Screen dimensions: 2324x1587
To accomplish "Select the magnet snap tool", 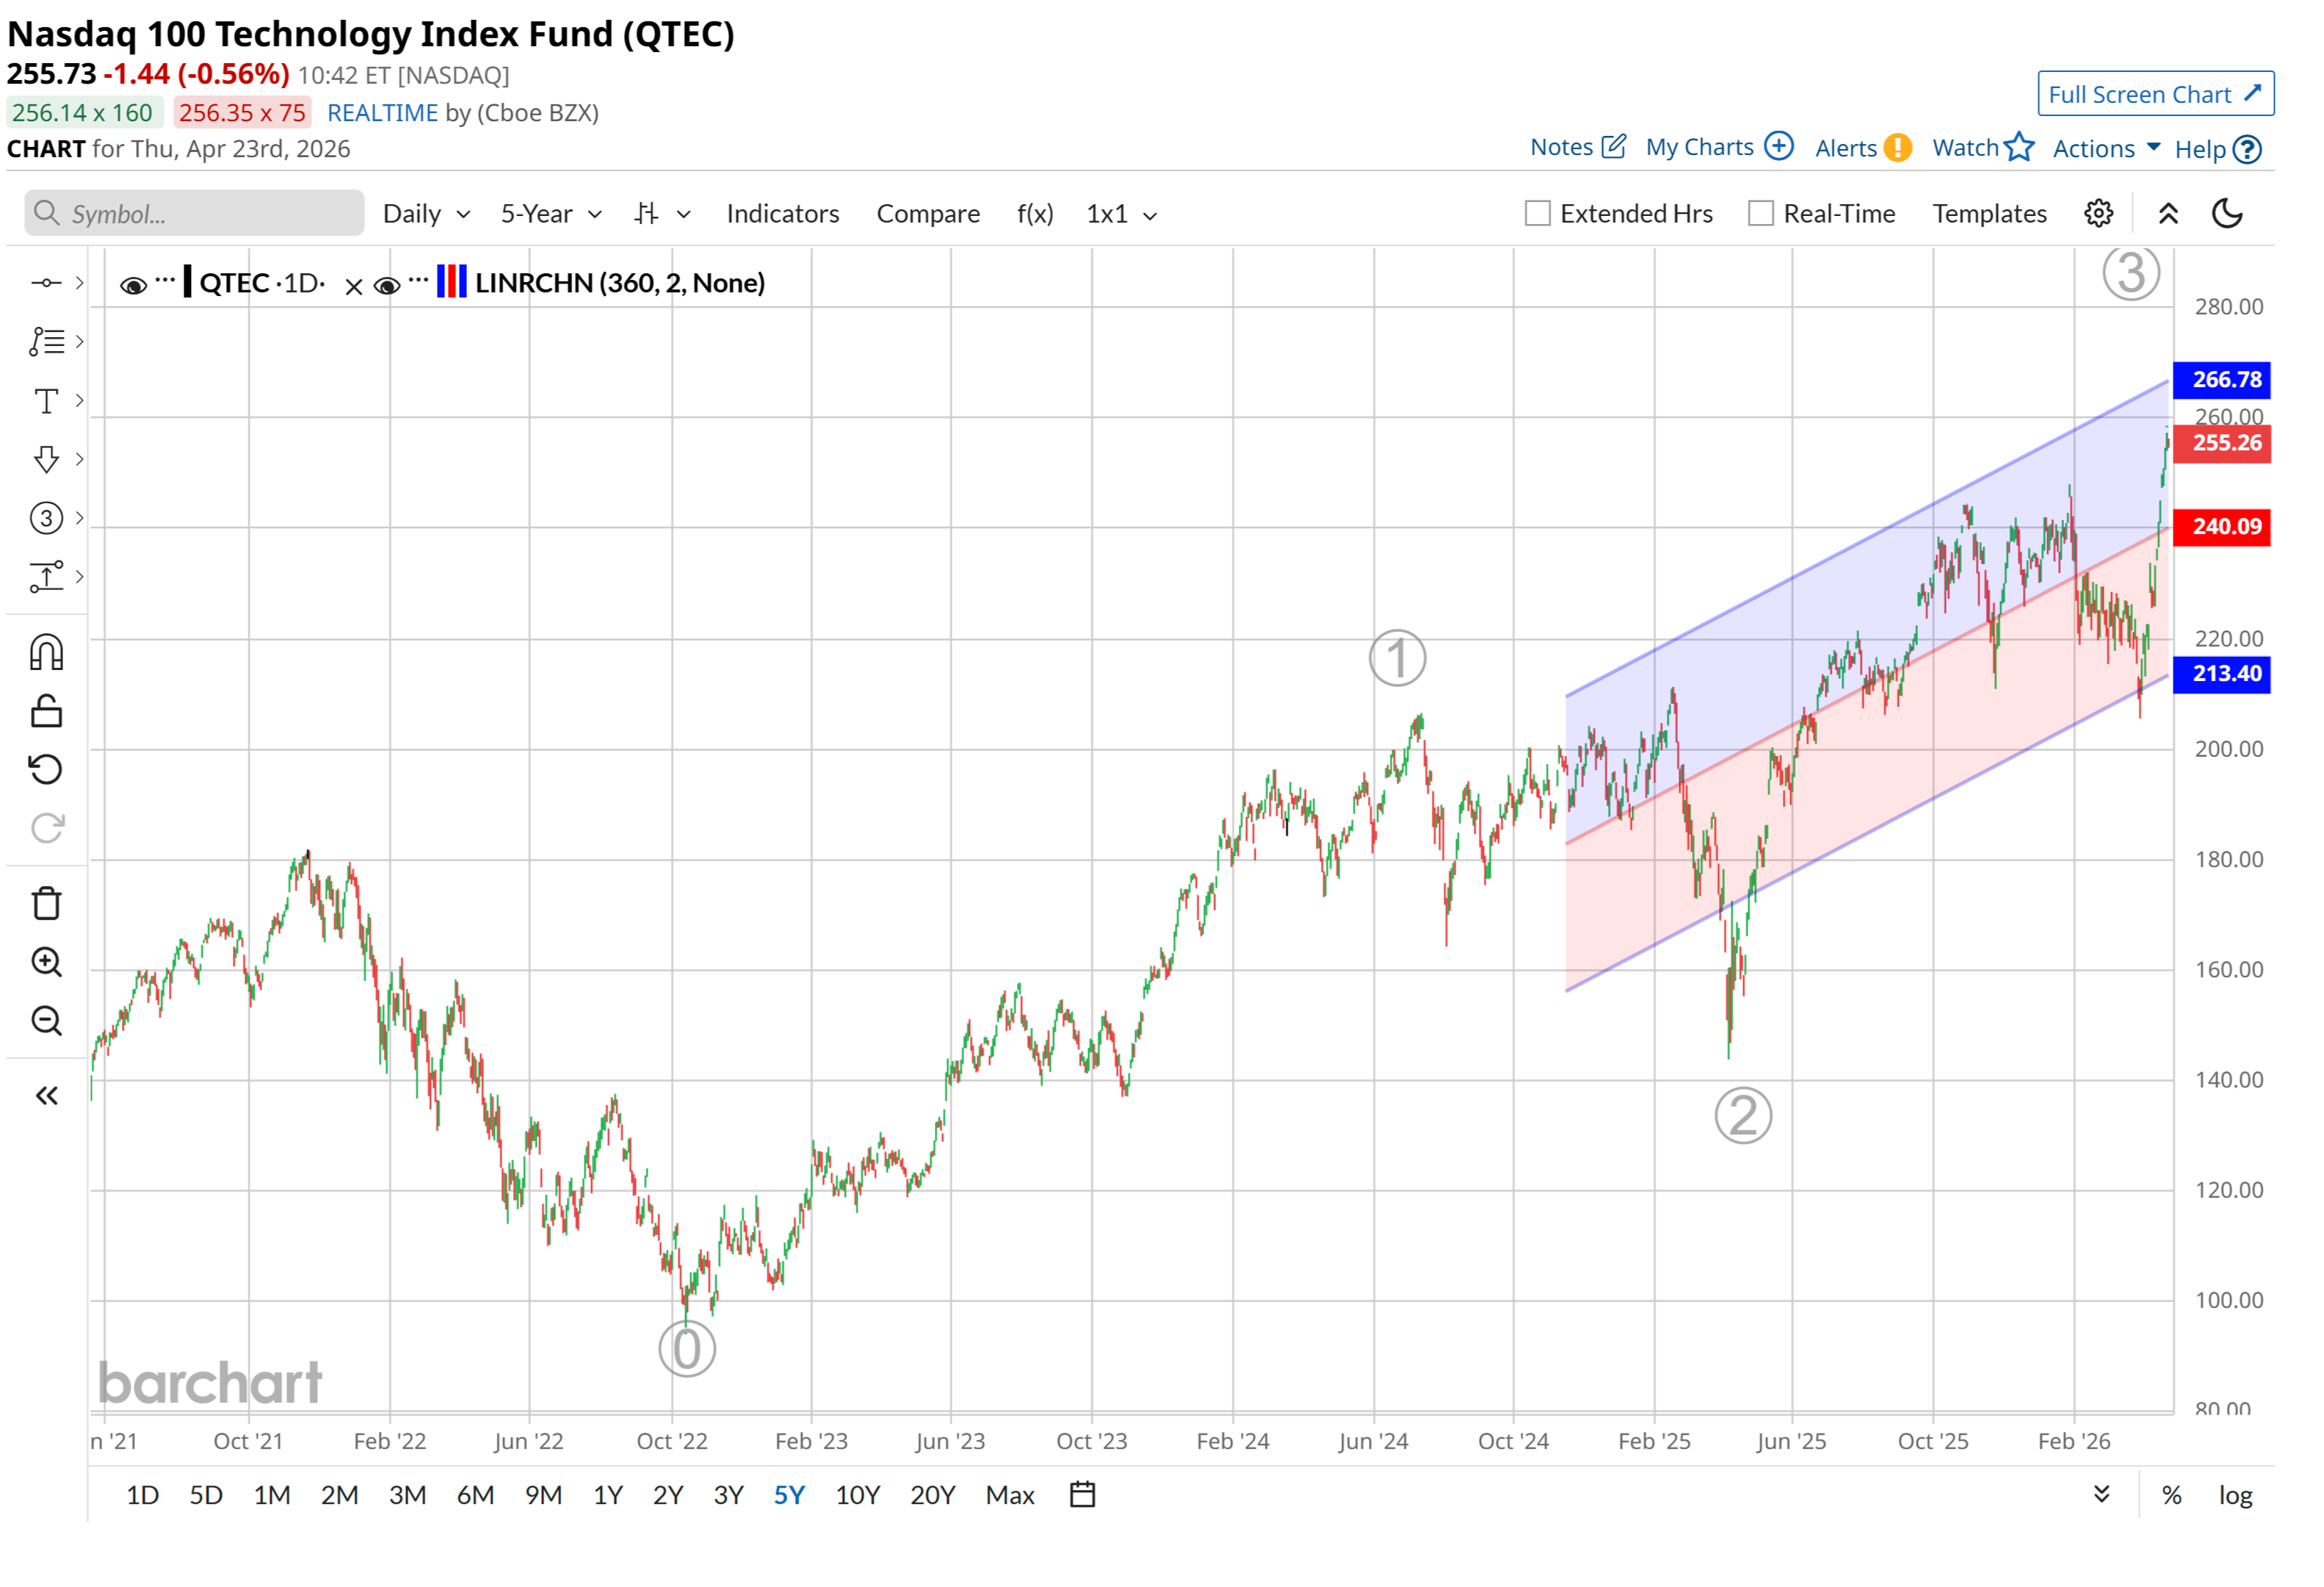I will (46, 652).
